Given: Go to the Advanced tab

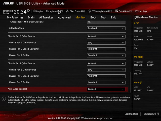Looking at the screenshot, I should click(64, 17).
